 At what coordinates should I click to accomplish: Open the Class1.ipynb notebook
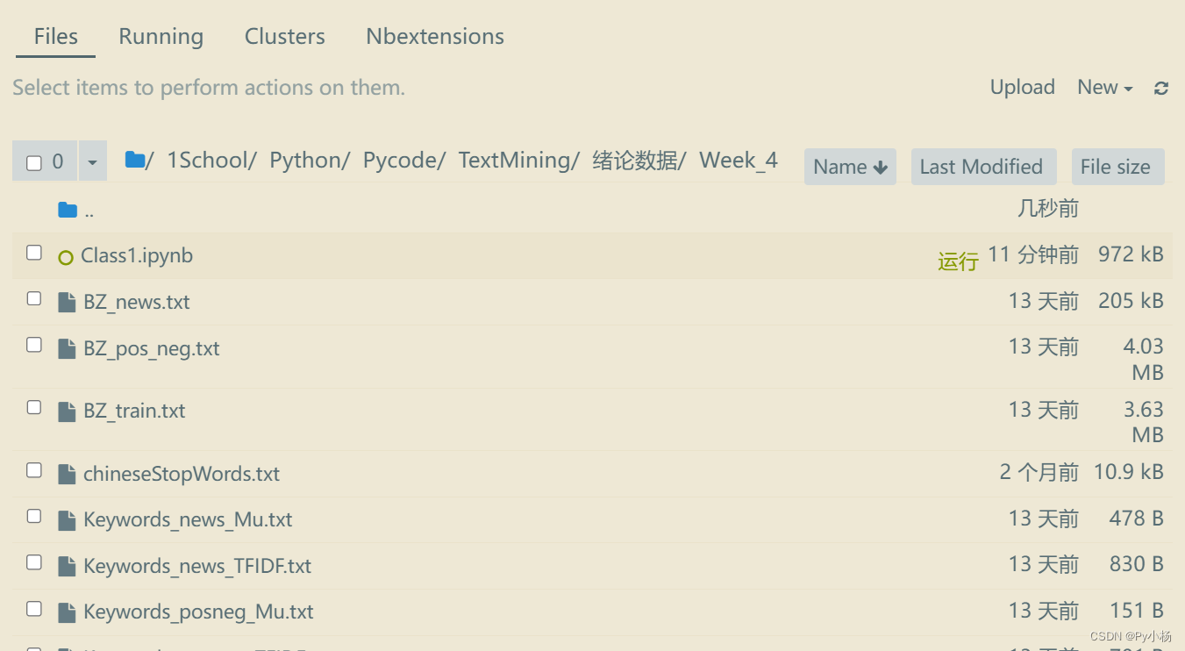click(x=137, y=256)
